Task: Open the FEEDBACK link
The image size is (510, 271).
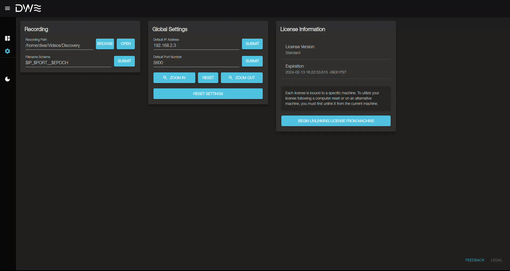Action: 475,260
